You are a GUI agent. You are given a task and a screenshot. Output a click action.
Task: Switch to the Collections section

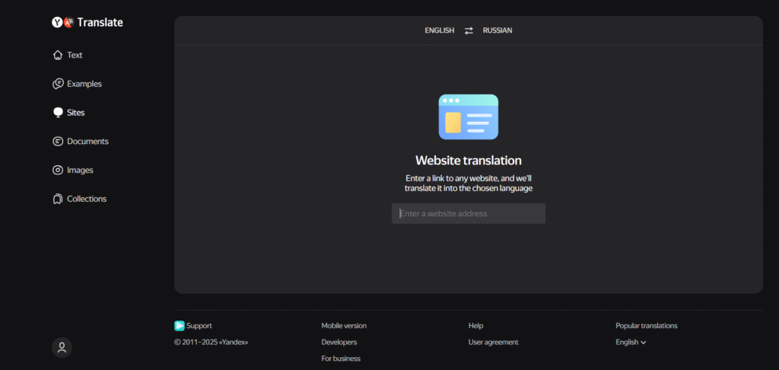click(87, 199)
